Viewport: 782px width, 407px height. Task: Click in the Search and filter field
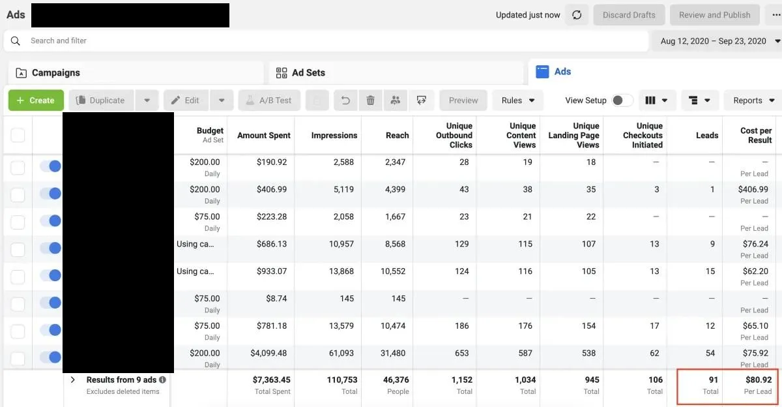point(326,40)
